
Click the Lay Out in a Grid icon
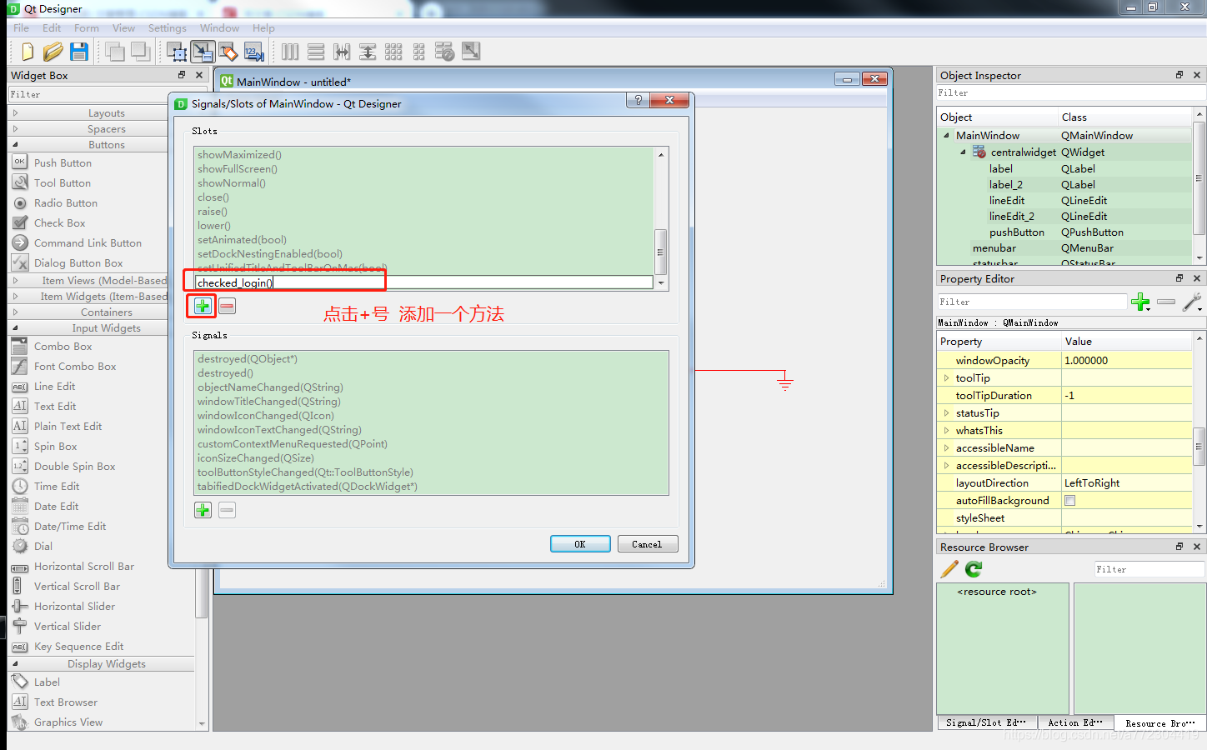point(393,52)
